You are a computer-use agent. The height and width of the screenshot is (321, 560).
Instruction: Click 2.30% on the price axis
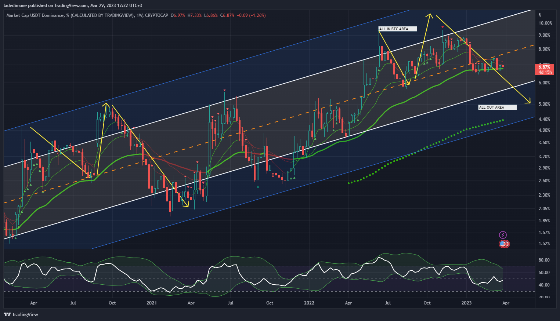click(544, 195)
